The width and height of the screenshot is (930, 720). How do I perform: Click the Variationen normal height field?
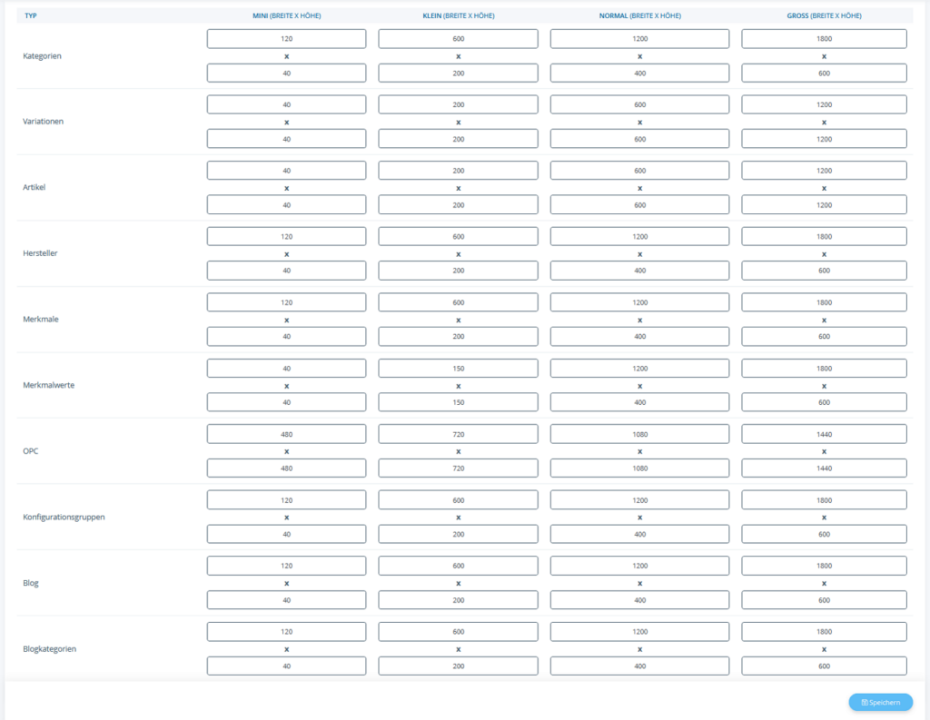(x=639, y=139)
